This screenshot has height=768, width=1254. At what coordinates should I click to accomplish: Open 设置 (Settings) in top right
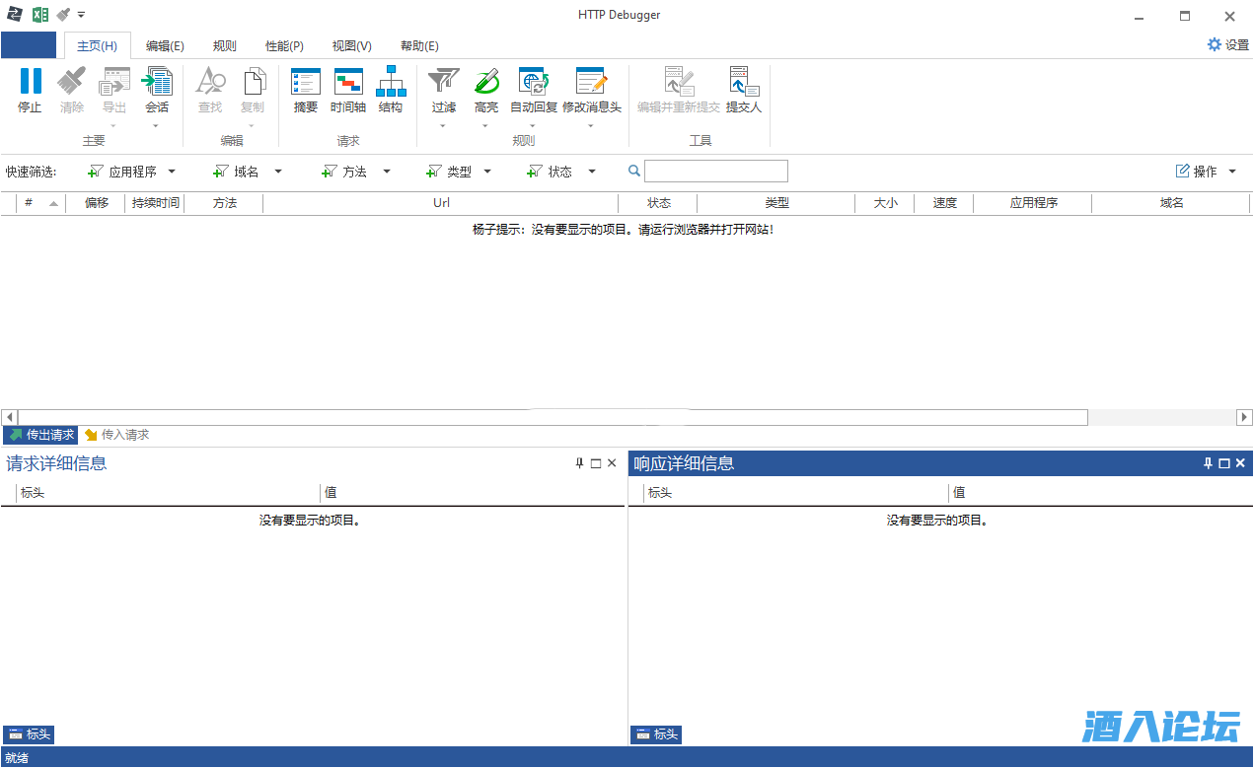pos(1227,44)
